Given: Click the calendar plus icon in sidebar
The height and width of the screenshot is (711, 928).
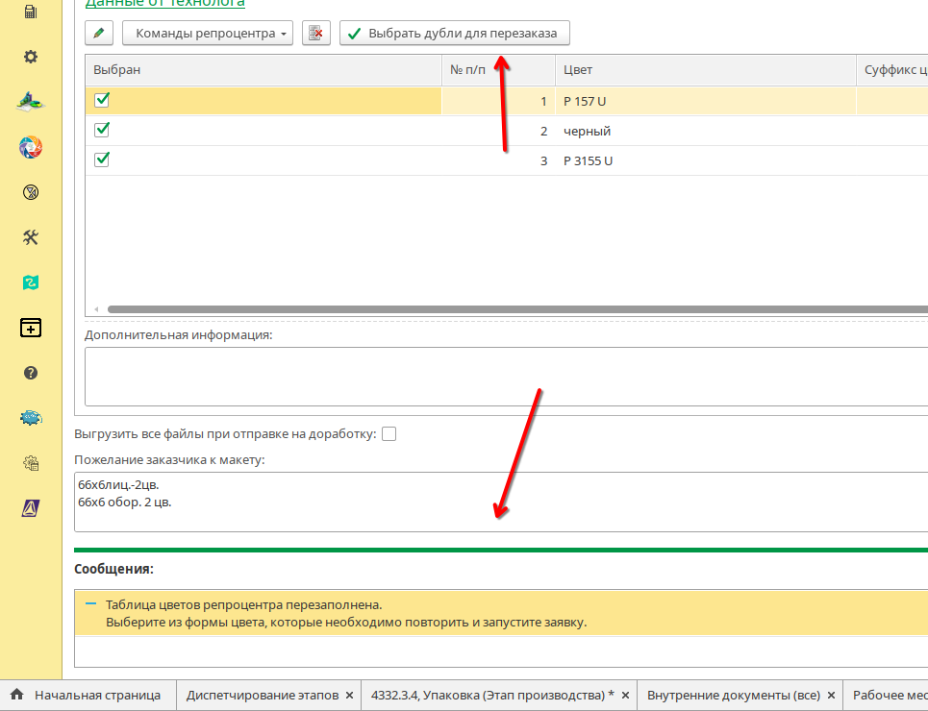Looking at the screenshot, I should click(x=31, y=328).
